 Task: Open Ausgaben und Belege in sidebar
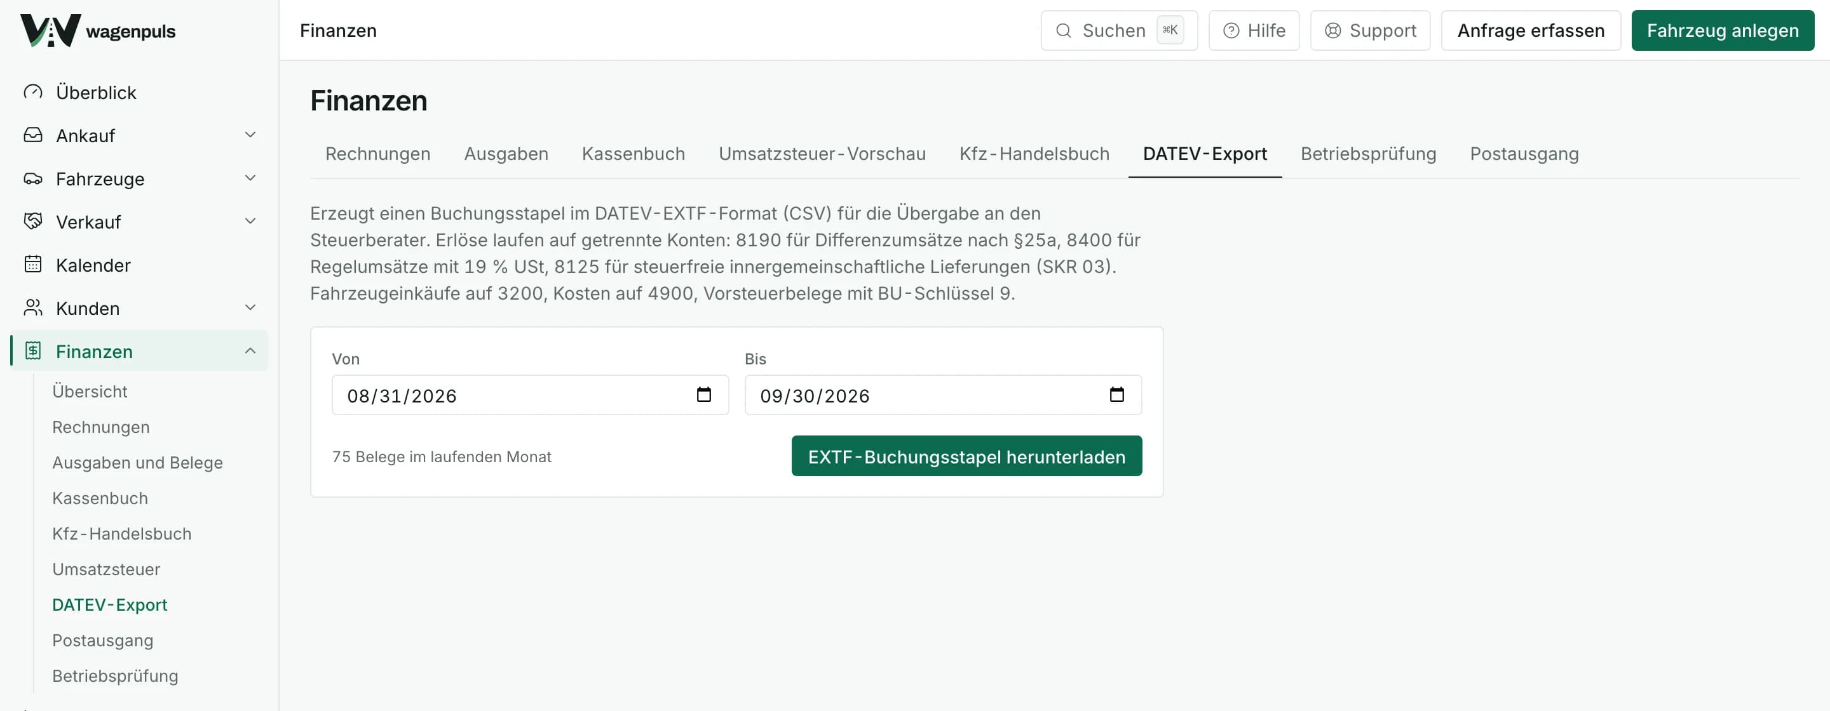137,463
